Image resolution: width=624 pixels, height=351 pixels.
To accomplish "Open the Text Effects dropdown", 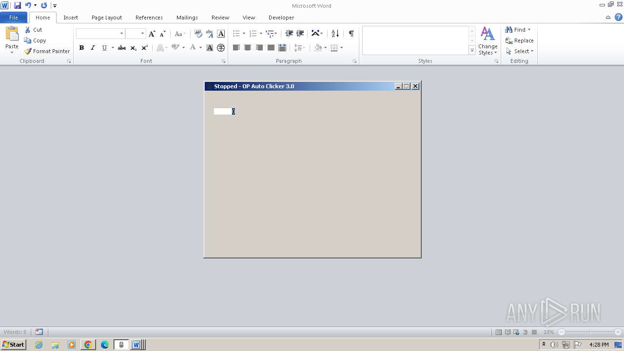I will click(162, 48).
